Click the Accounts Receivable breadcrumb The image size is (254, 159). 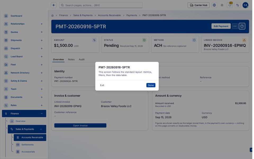(x=109, y=15)
